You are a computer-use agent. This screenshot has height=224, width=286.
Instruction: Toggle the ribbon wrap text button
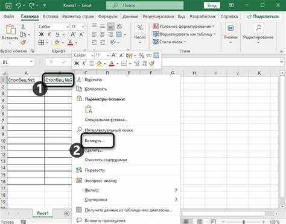[x=119, y=26]
